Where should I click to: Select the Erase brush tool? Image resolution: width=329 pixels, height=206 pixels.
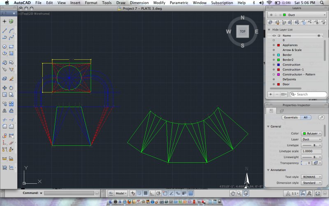pos(12,79)
